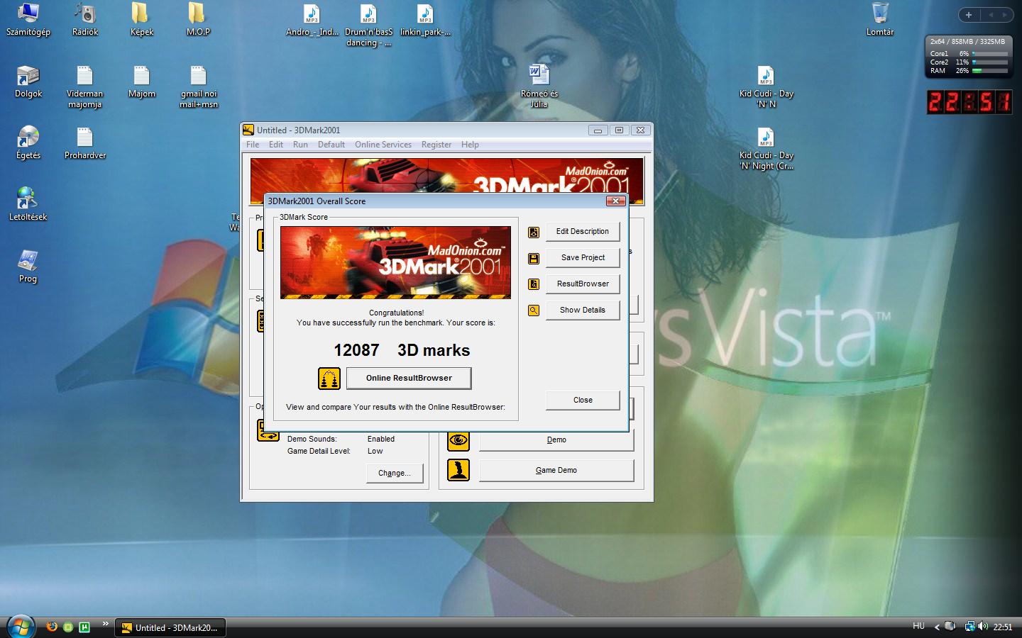Select the Lomtár recycle bin icon
The image size is (1022, 638).
(880, 20)
